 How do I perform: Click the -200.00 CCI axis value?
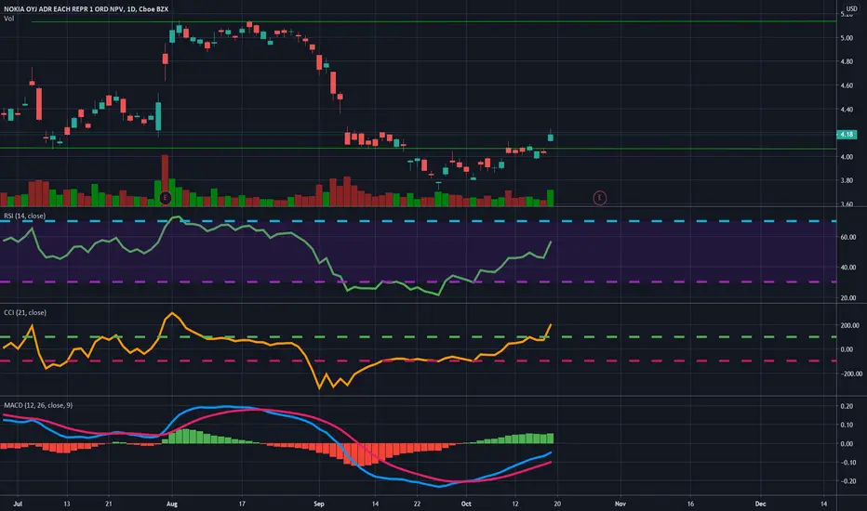coord(851,374)
